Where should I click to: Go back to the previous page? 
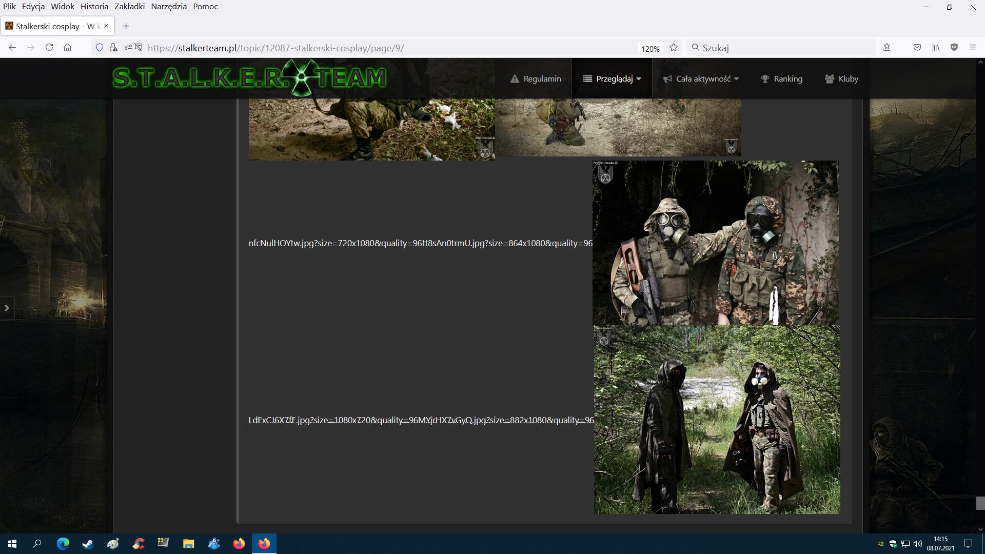[x=12, y=48]
